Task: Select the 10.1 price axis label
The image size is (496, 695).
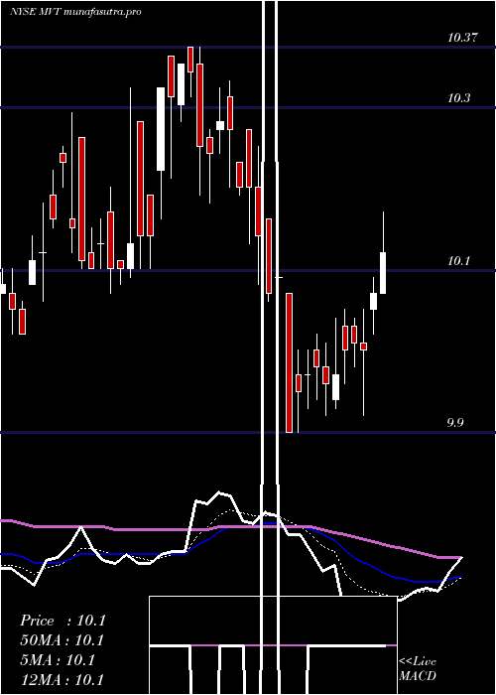Action: coord(458,261)
